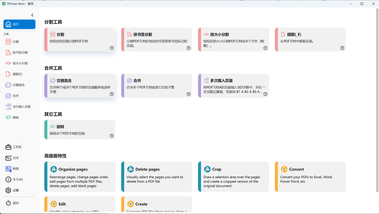Open the 工作区 panel
The height and width of the screenshot is (214, 379).
coord(15,147)
